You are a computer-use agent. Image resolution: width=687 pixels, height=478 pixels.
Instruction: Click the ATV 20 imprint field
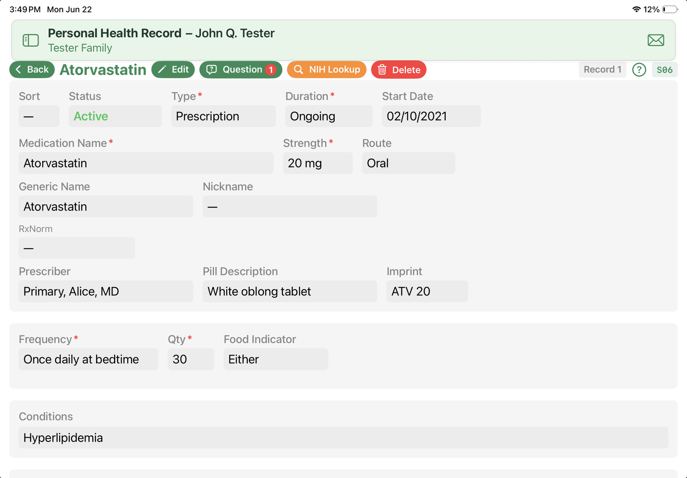[x=427, y=291]
